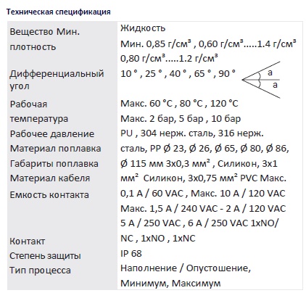Click the 'Материал кабеля' label
The image size is (306, 293).
point(50,178)
